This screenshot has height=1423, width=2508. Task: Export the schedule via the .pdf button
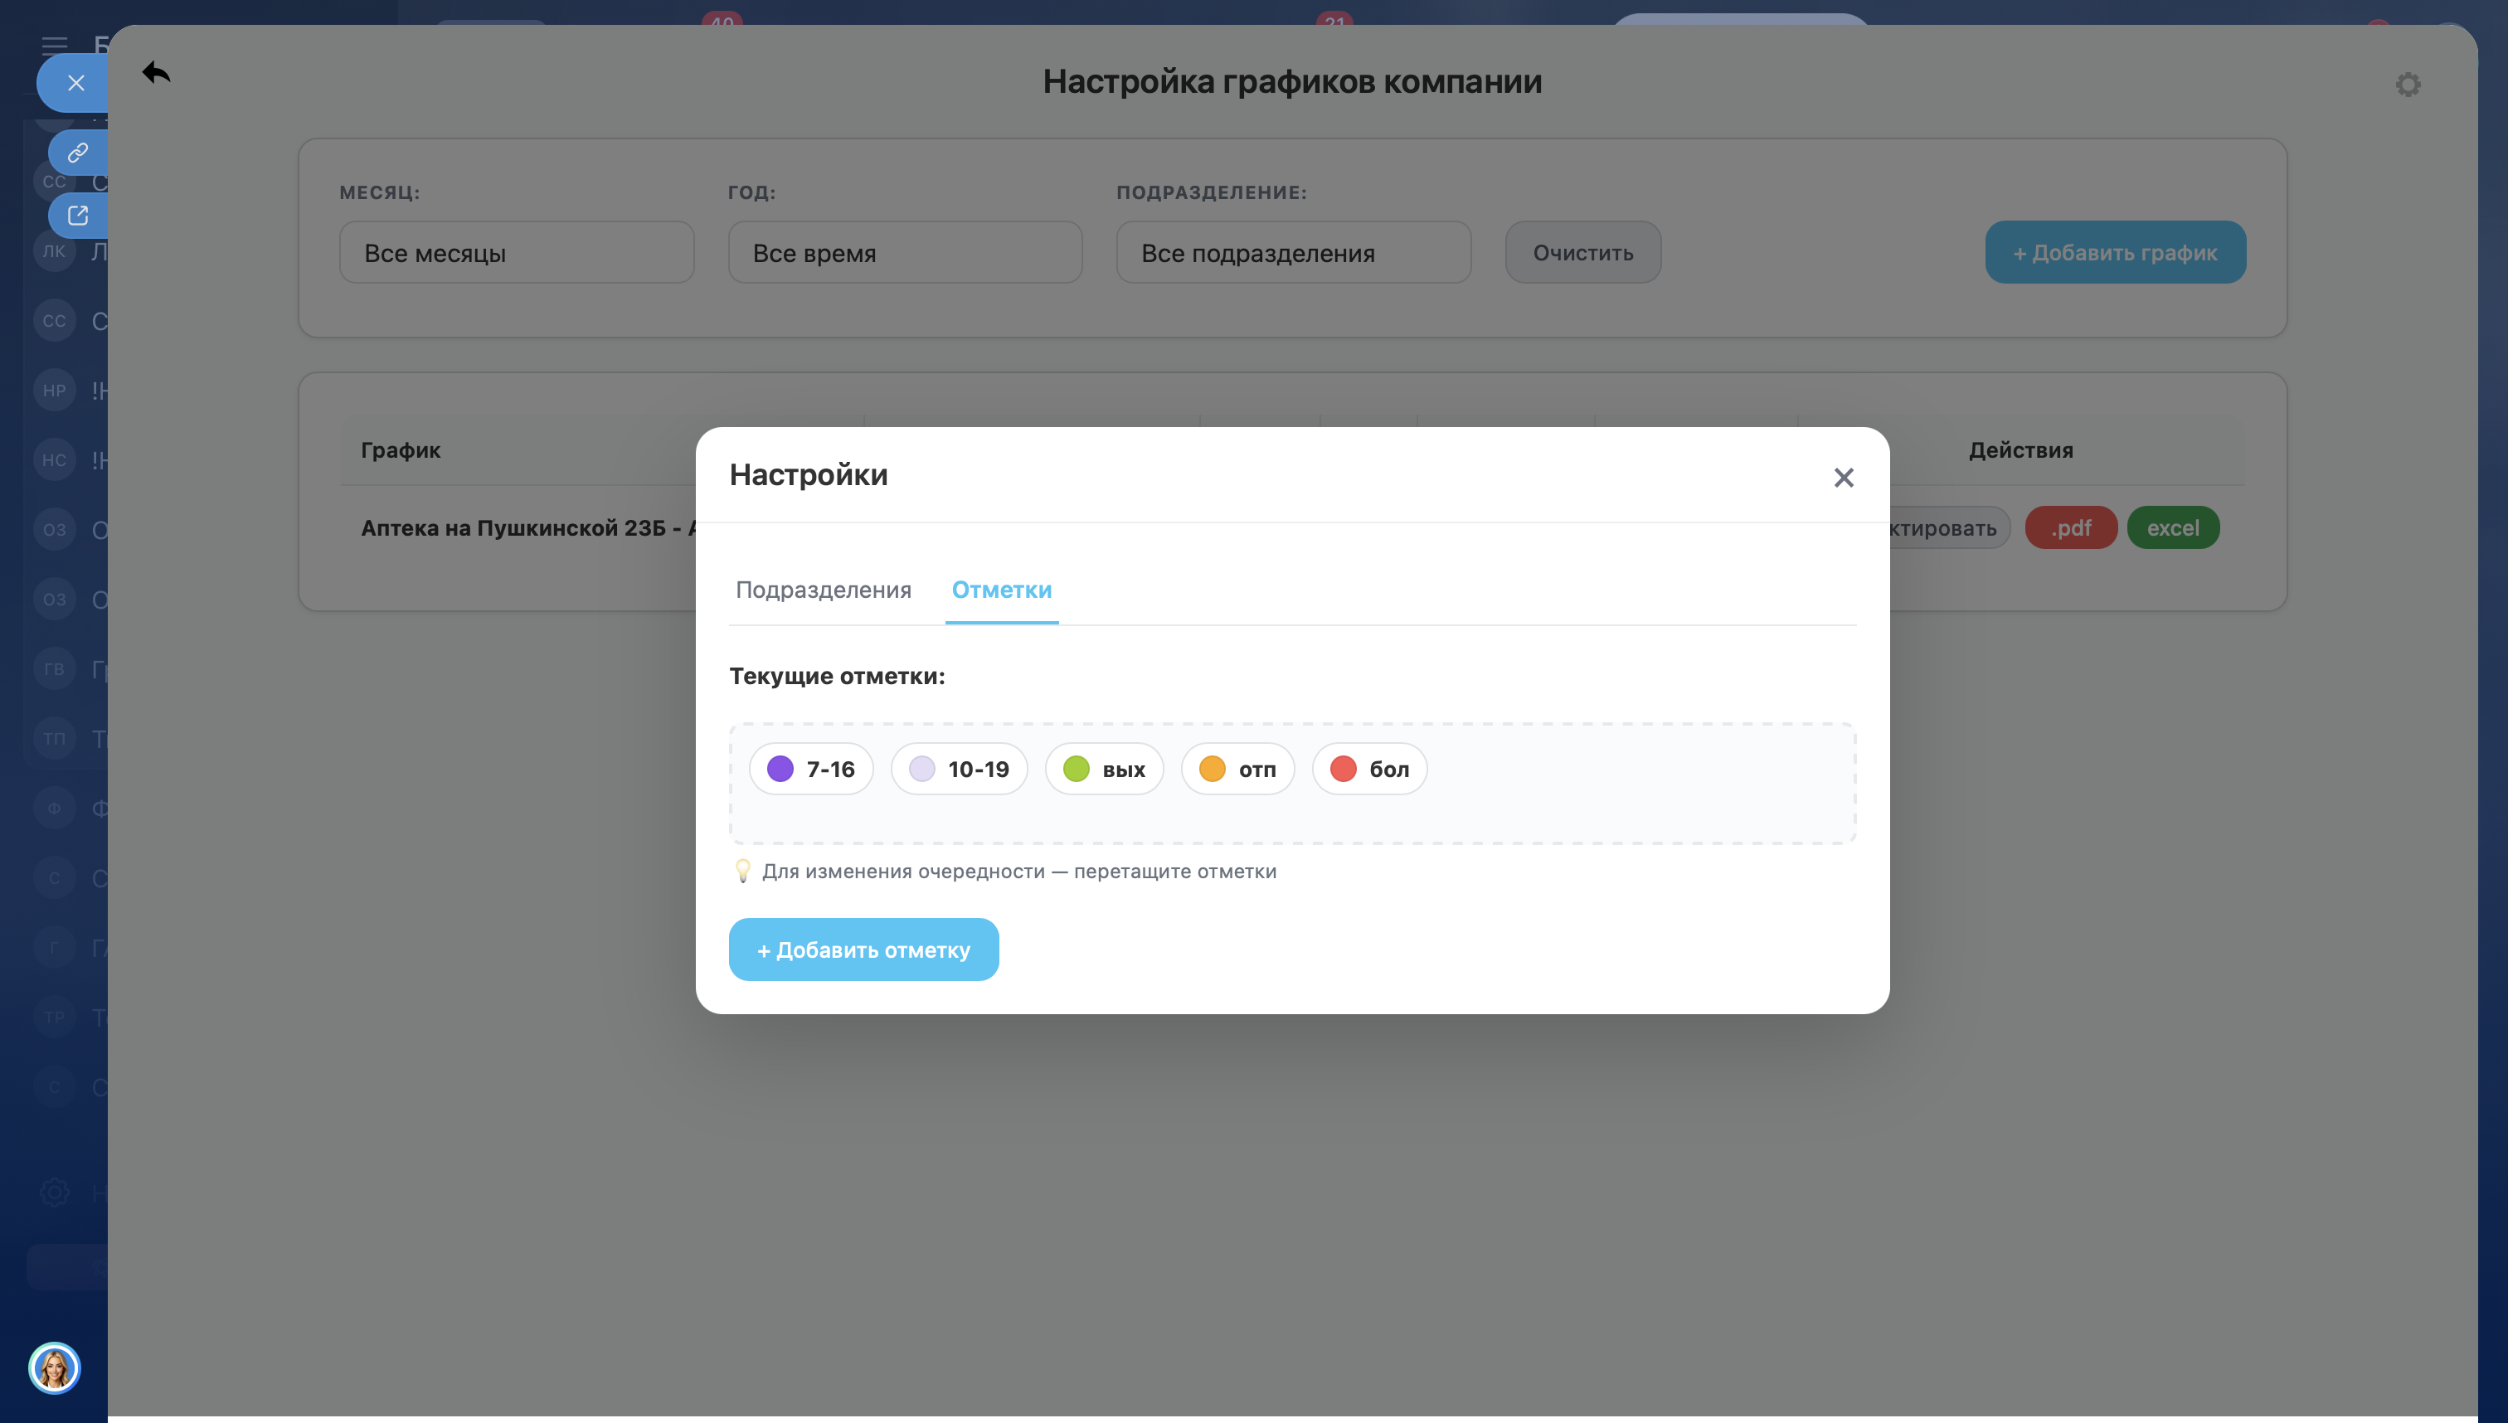2070,527
